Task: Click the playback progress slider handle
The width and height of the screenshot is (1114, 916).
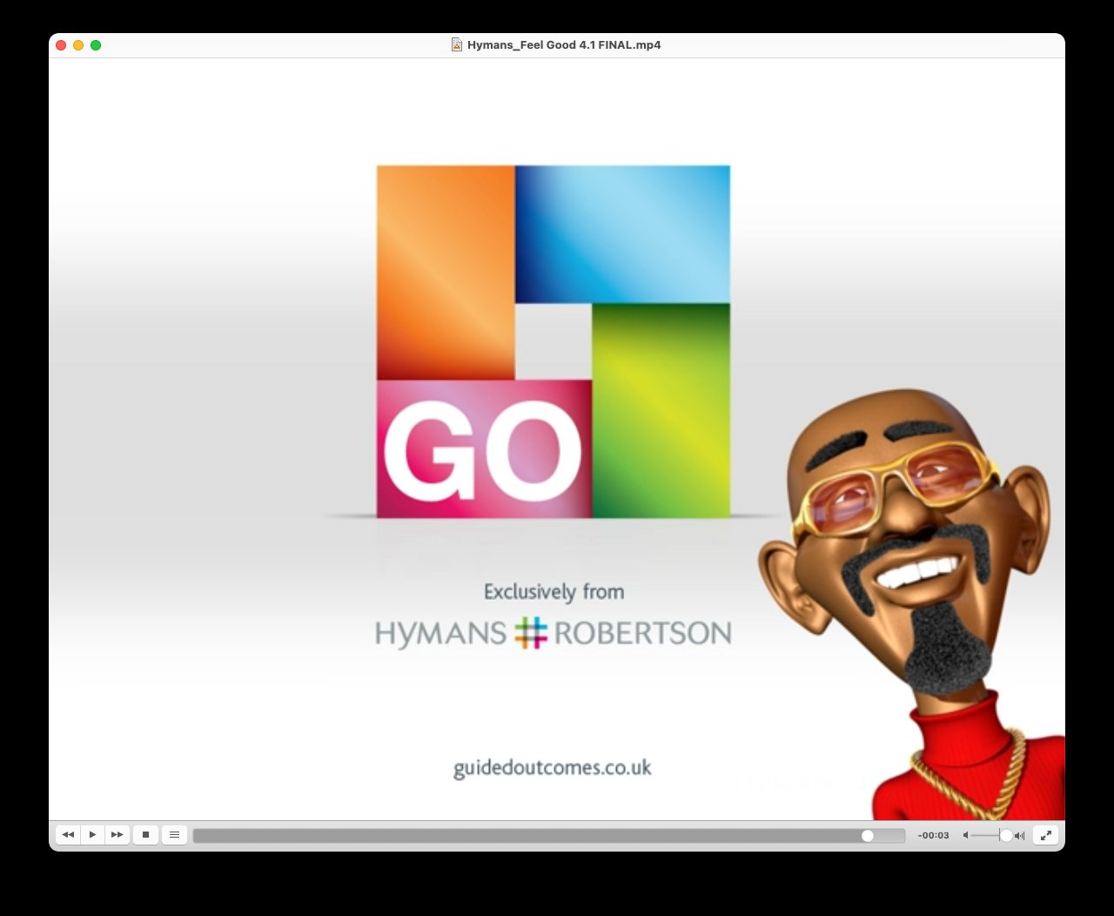Action: pyautogui.click(x=868, y=836)
